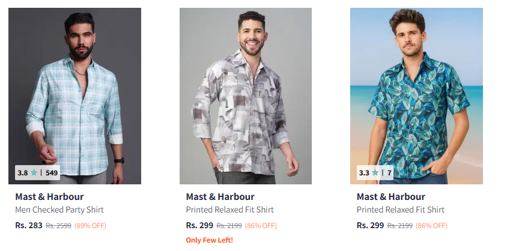Image resolution: width=510 pixels, height=251 pixels.
Task: Click the 3.3 rating badge with 7 reviews
Action: 375,173
